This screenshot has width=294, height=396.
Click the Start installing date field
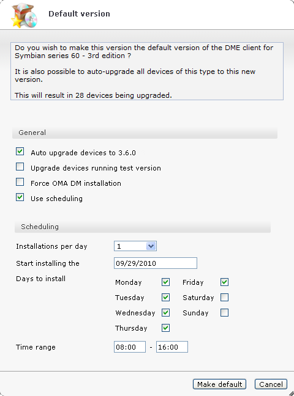(156, 263)
